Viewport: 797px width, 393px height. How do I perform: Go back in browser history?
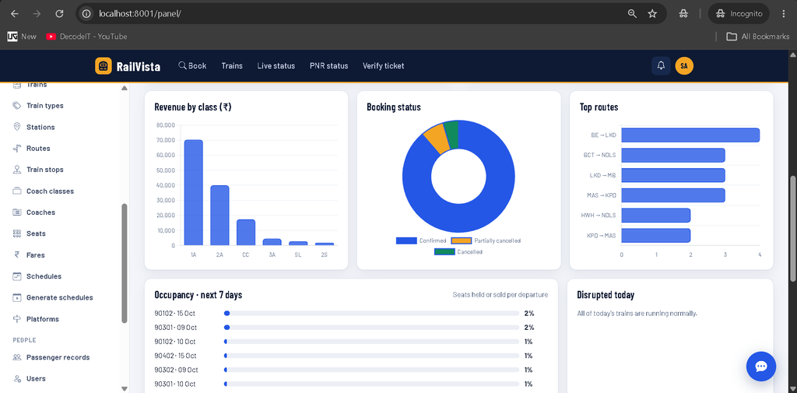click(x=14, y=14)
